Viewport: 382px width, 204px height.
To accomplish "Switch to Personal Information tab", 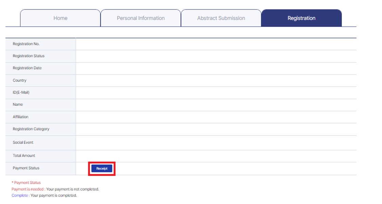I will pyautogui.click(x=141, y=18).
